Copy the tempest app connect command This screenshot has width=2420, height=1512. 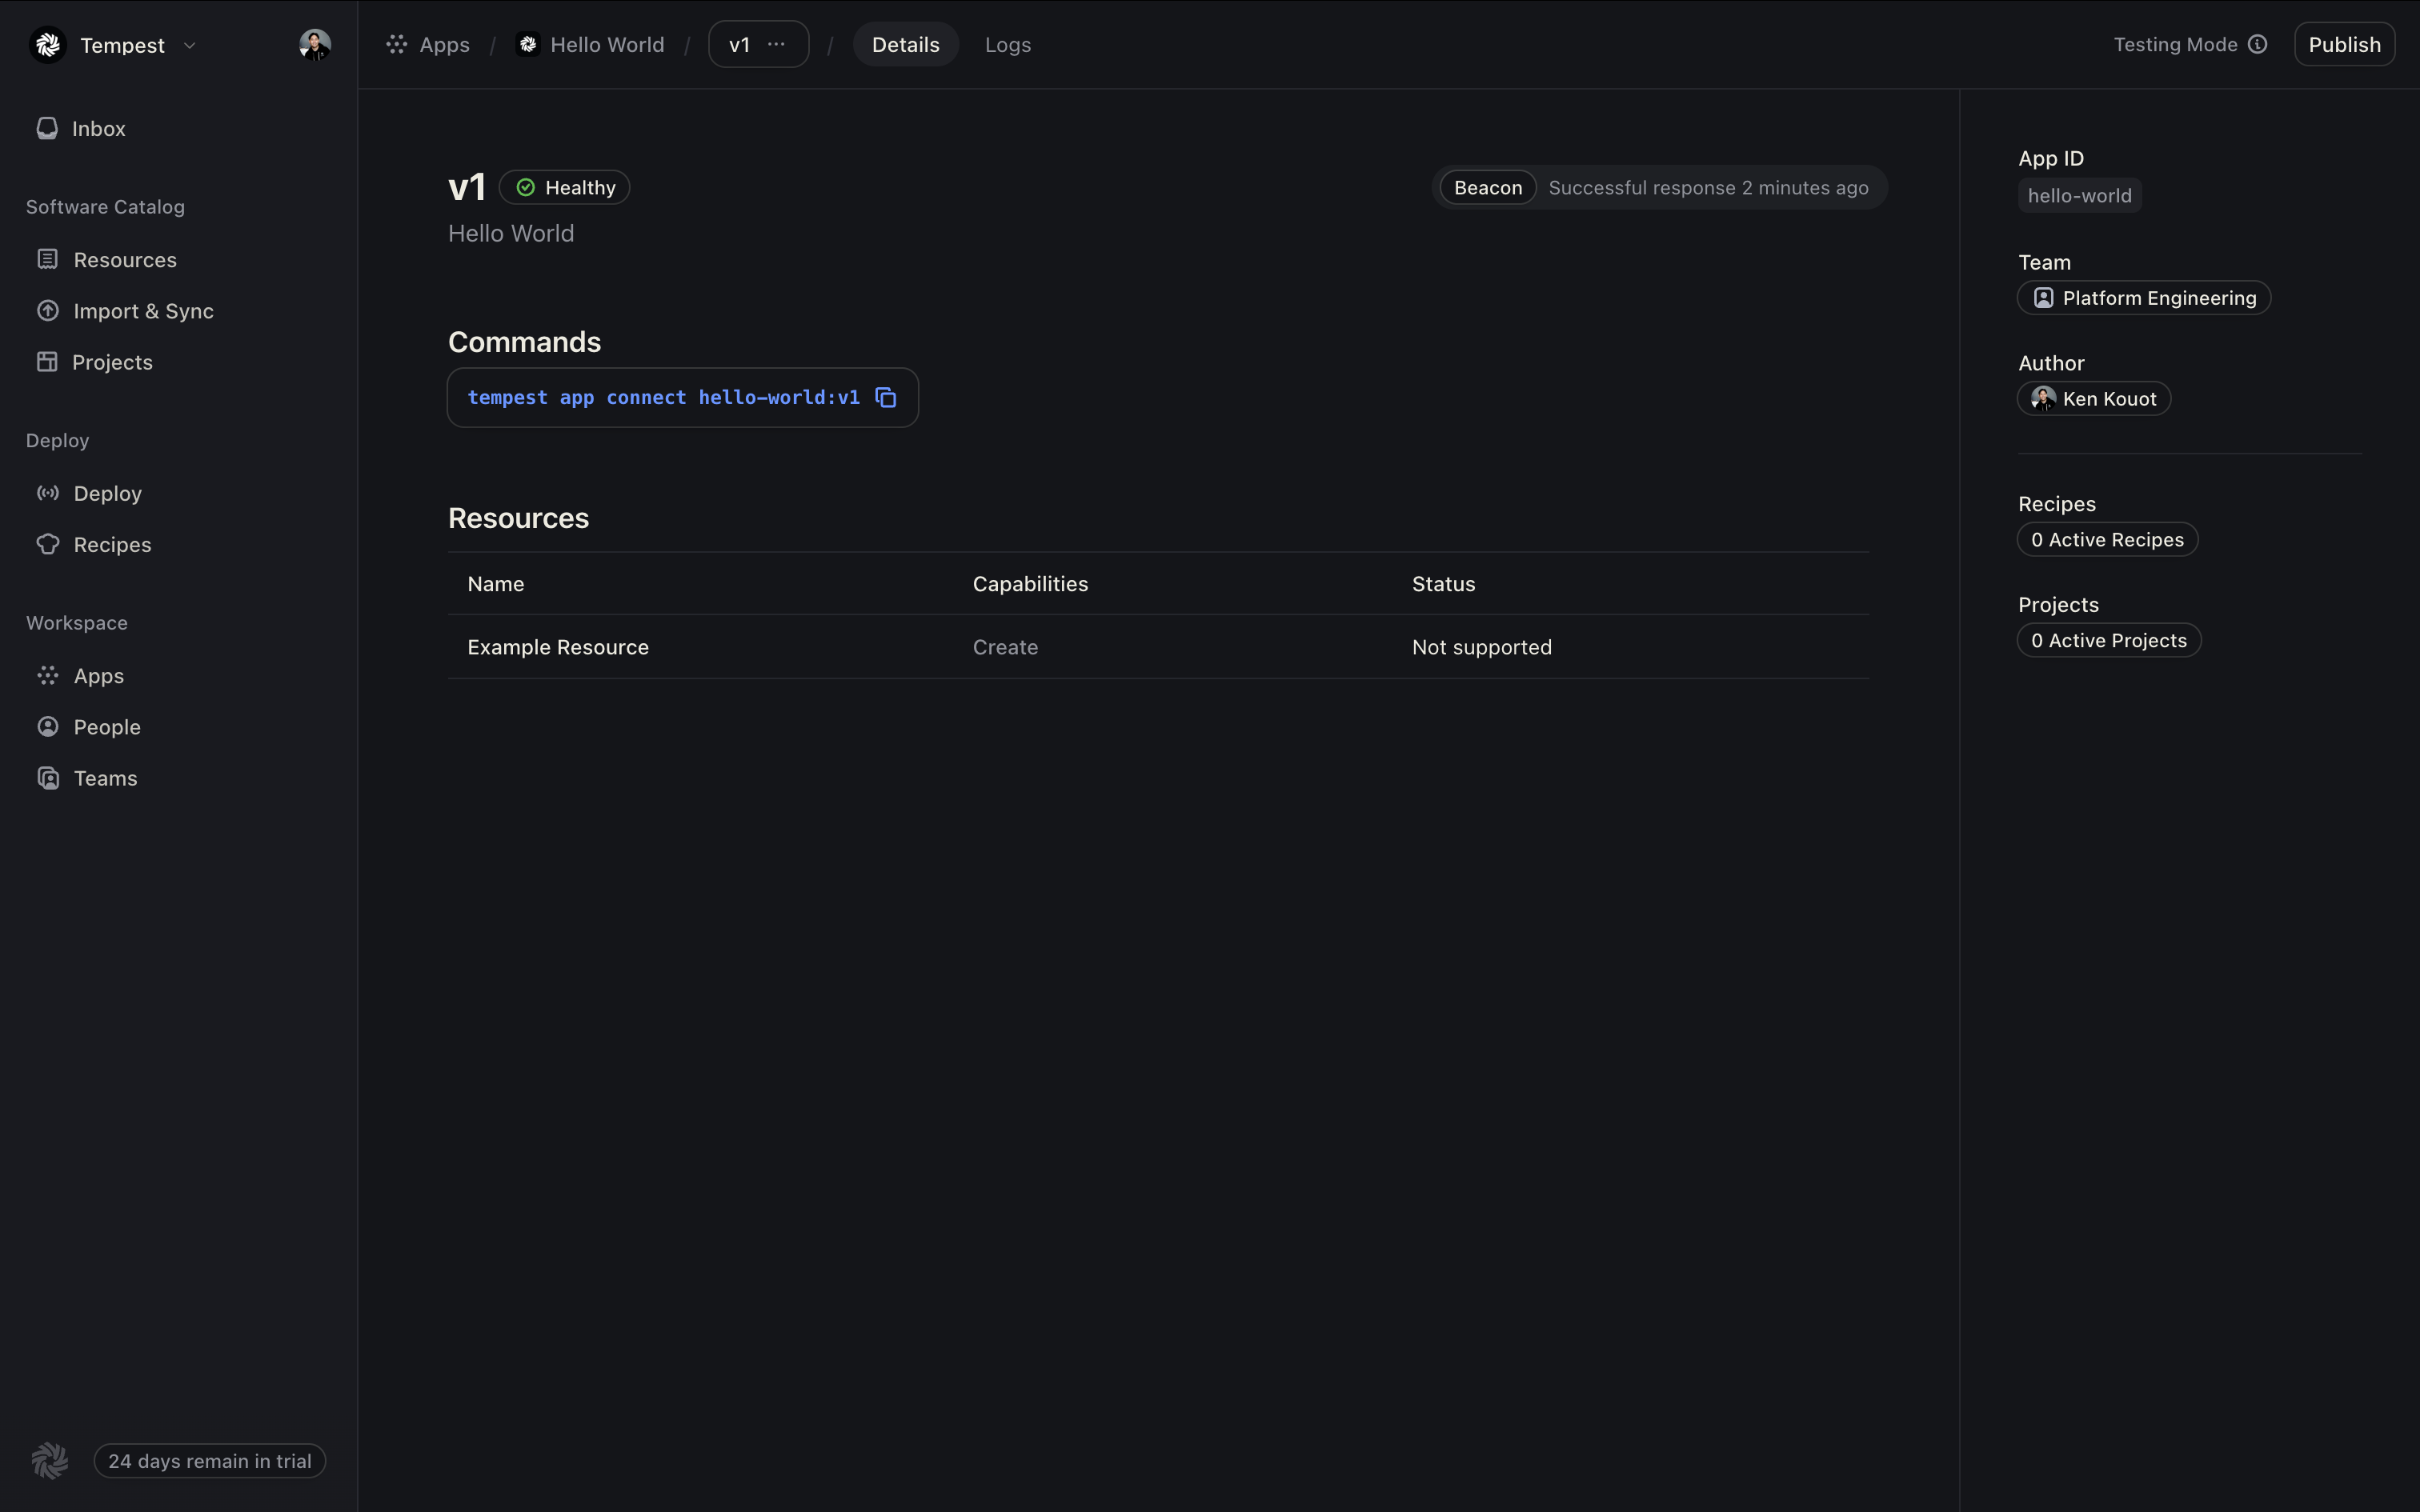pyautogui.click(x=885, y=398)
